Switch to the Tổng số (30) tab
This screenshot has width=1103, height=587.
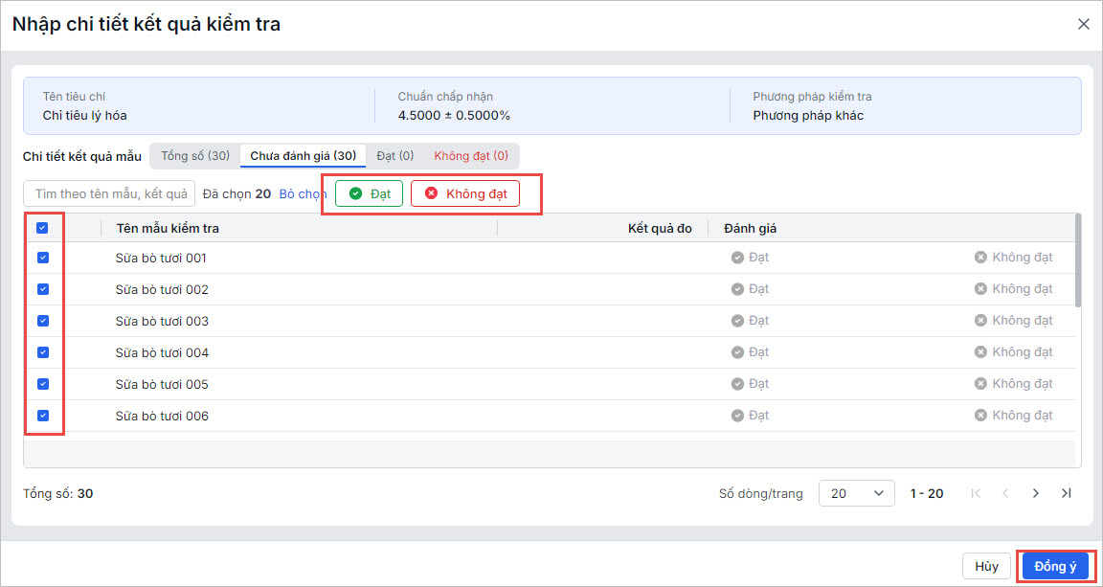195,155
